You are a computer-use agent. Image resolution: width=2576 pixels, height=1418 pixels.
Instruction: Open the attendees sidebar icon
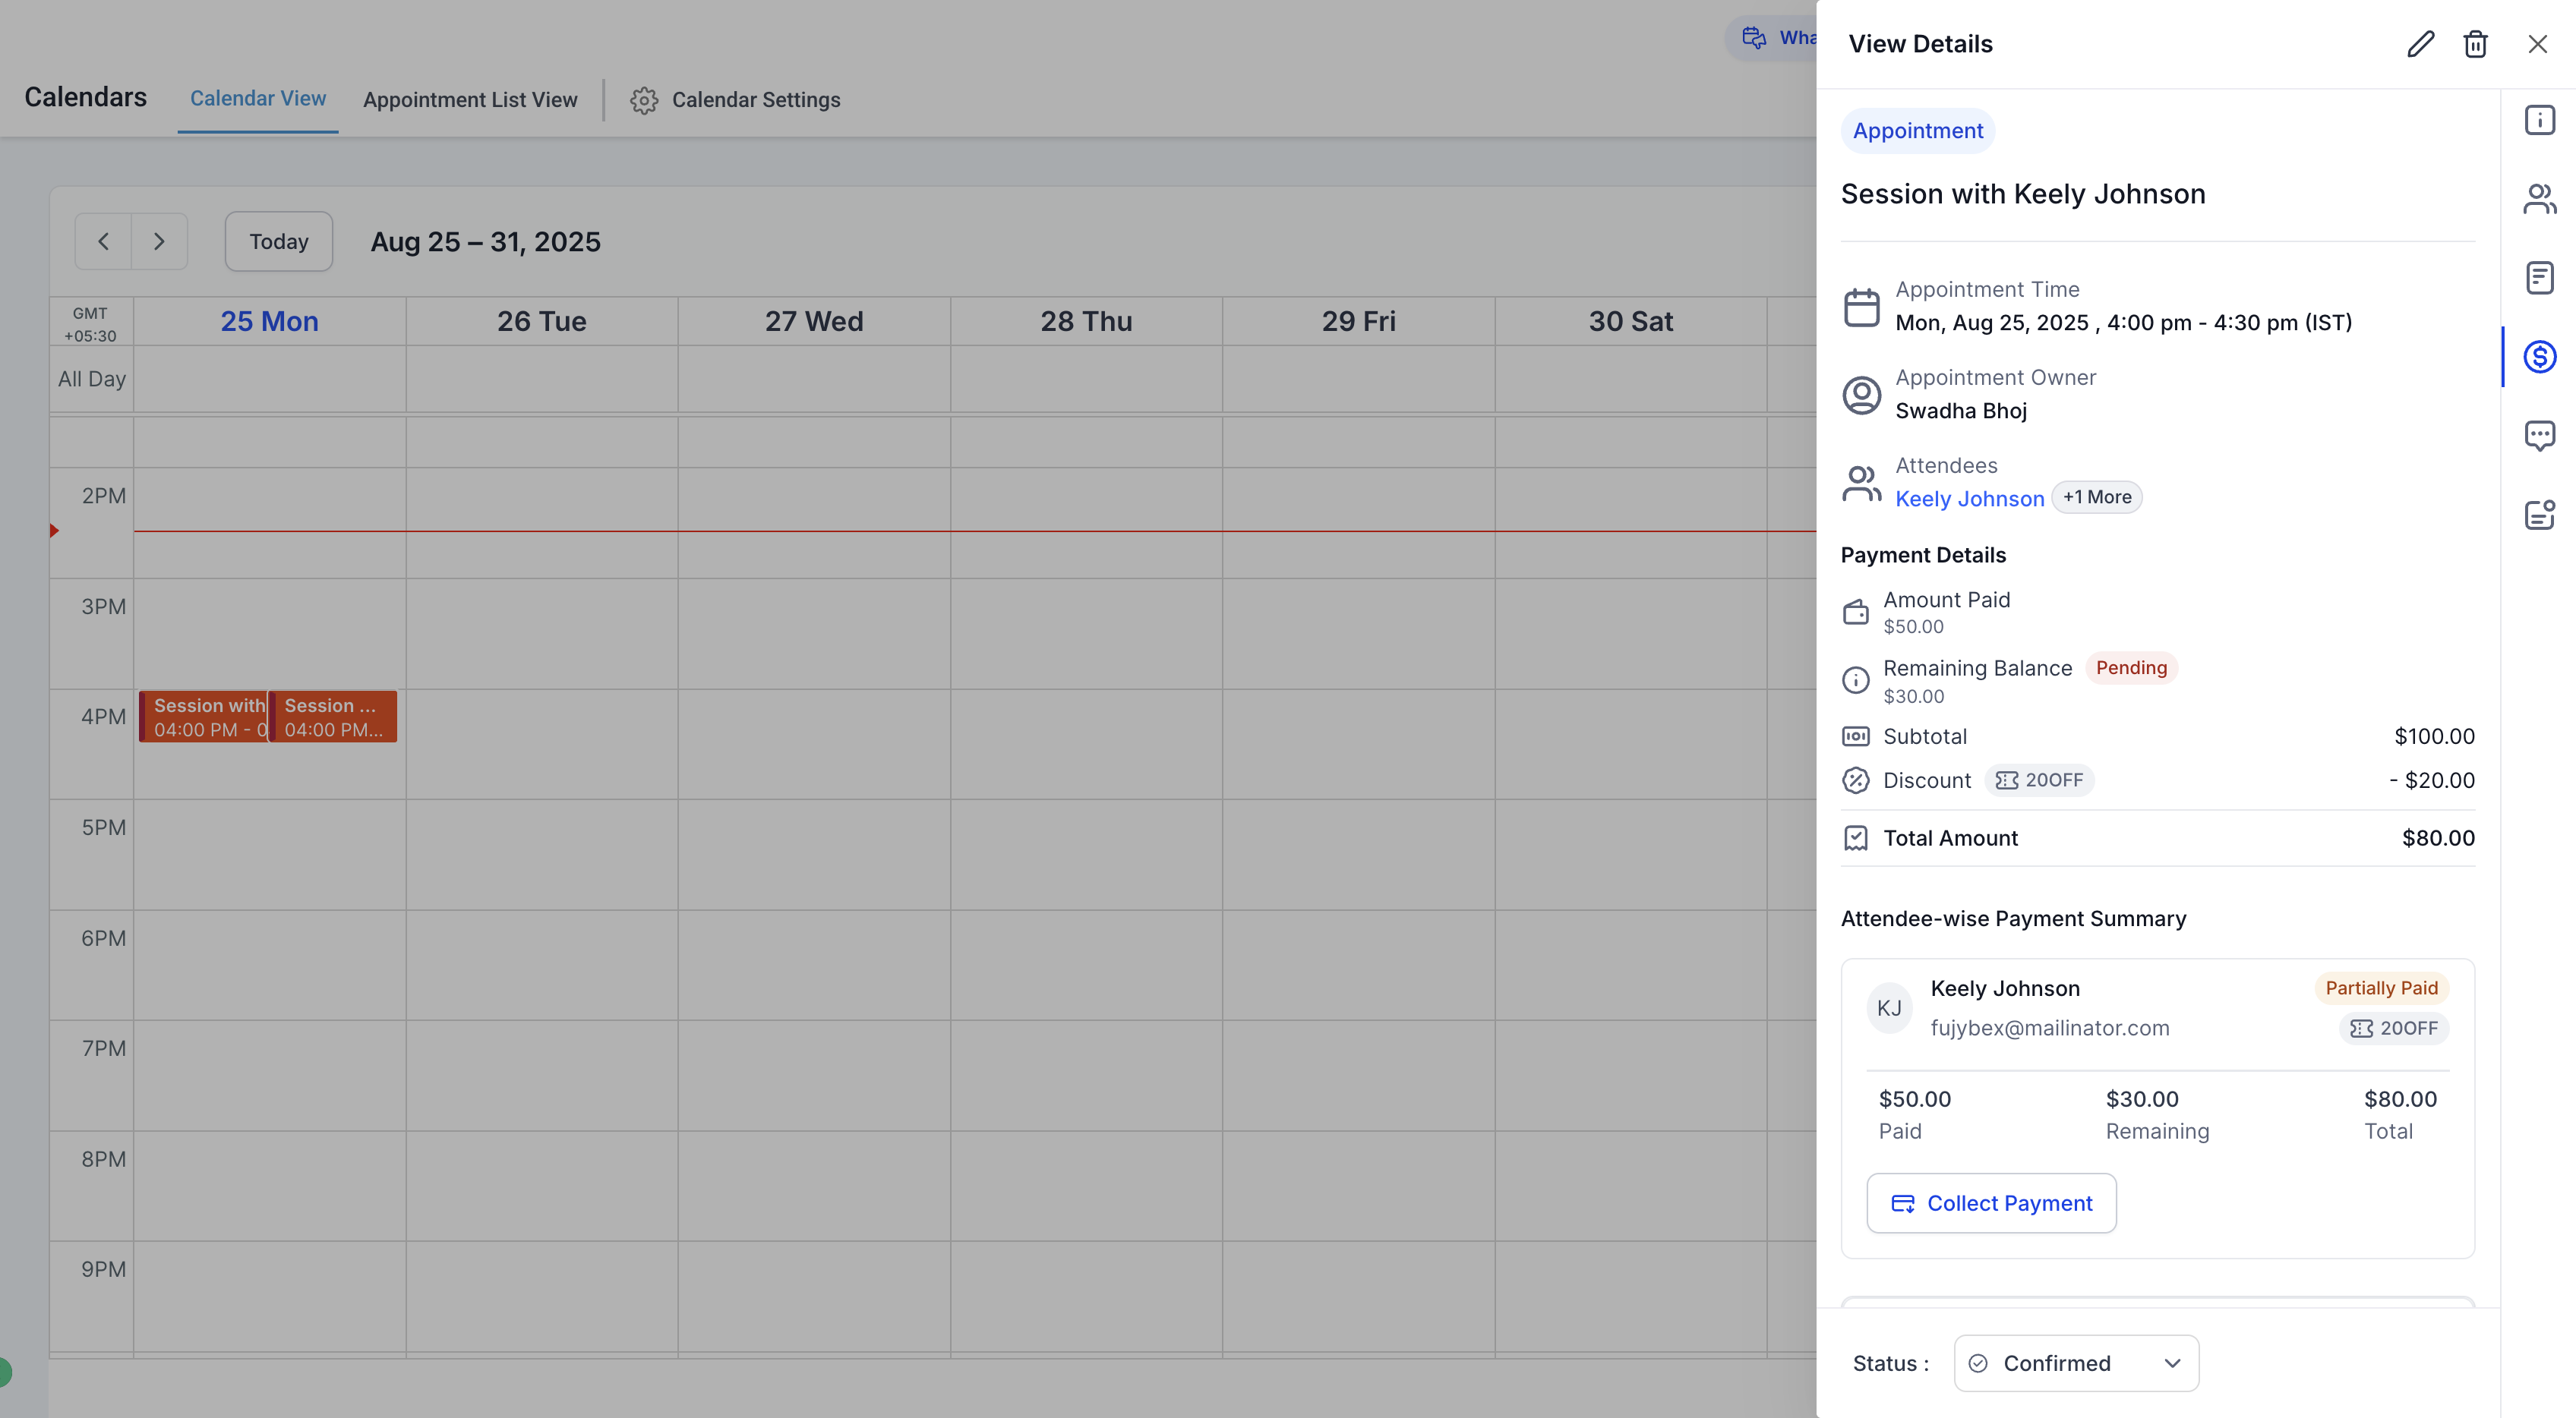[2539, 199]
